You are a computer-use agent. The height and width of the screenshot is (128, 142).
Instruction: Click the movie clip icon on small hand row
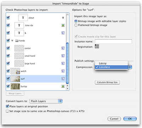63,56
